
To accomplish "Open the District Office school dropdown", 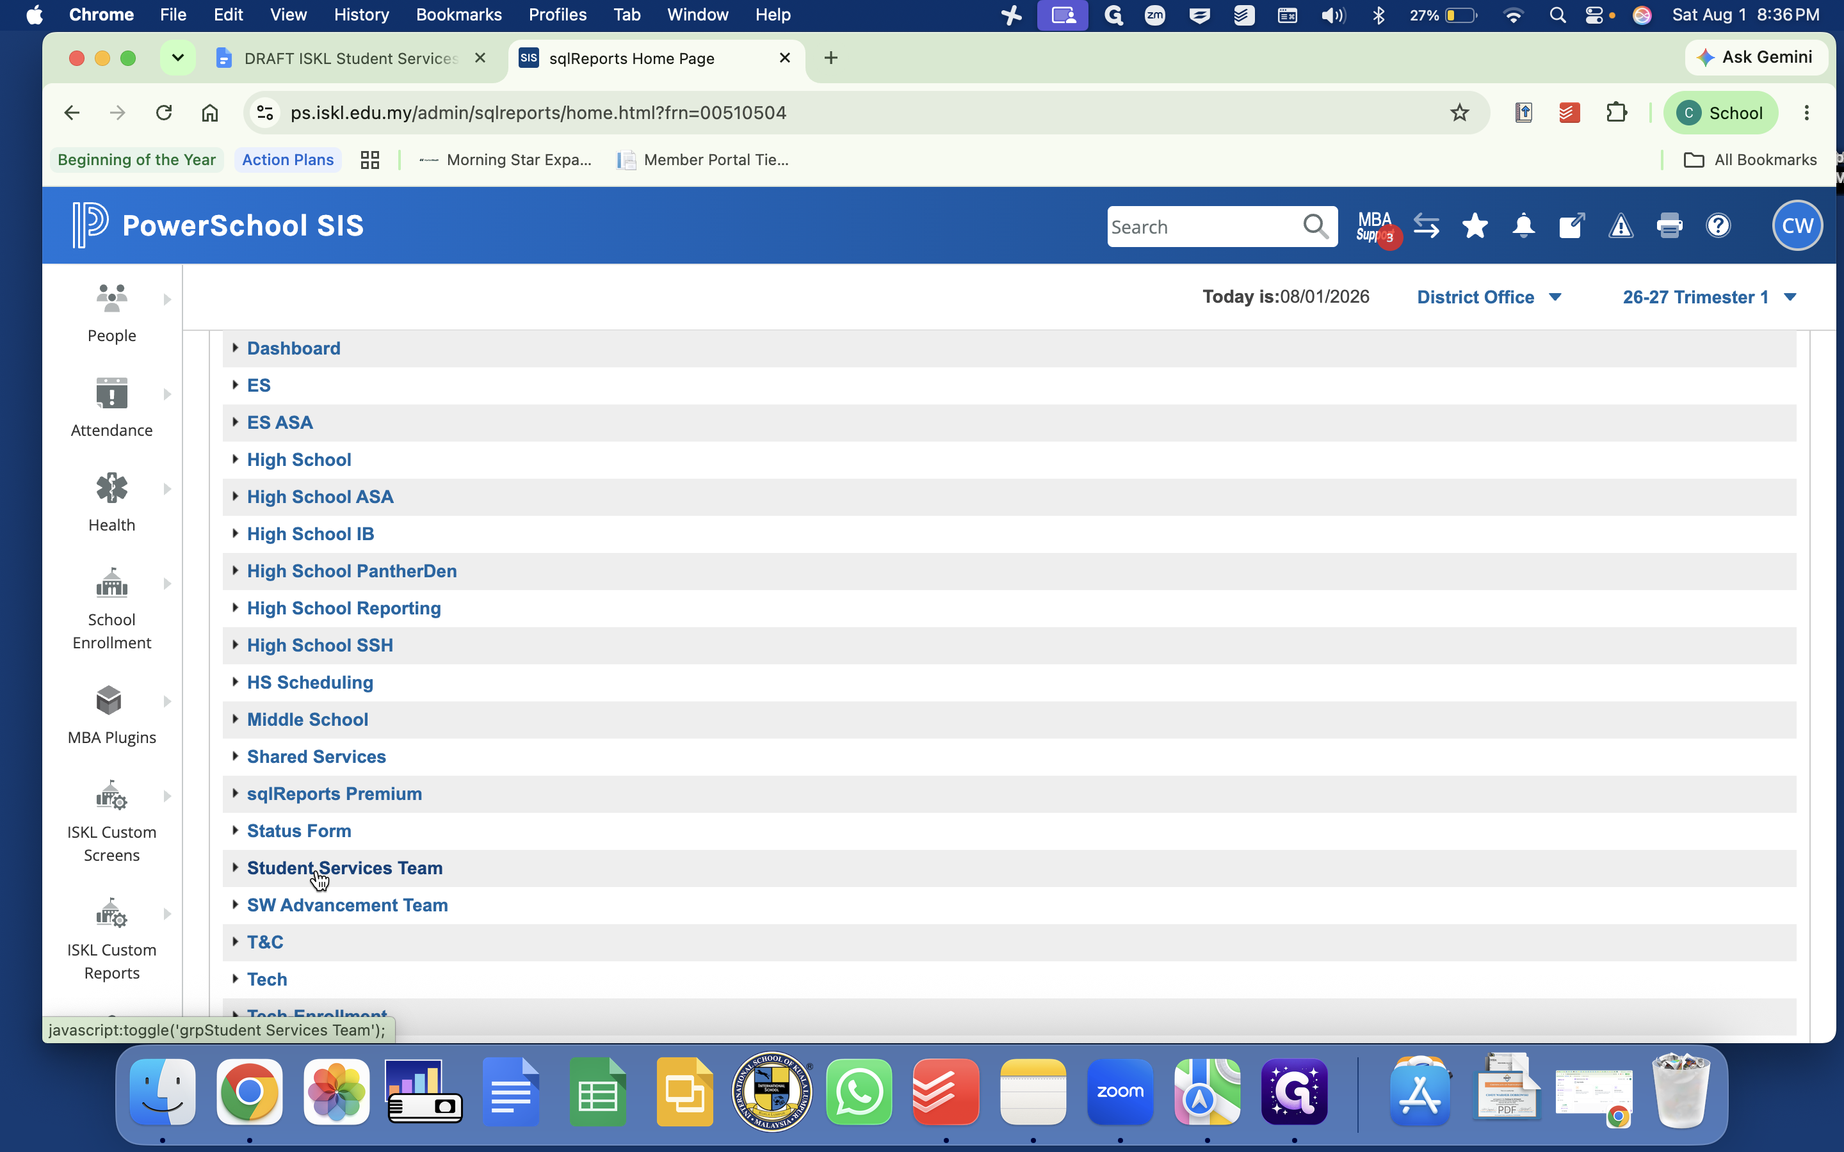I will [x=1489, y=297].
